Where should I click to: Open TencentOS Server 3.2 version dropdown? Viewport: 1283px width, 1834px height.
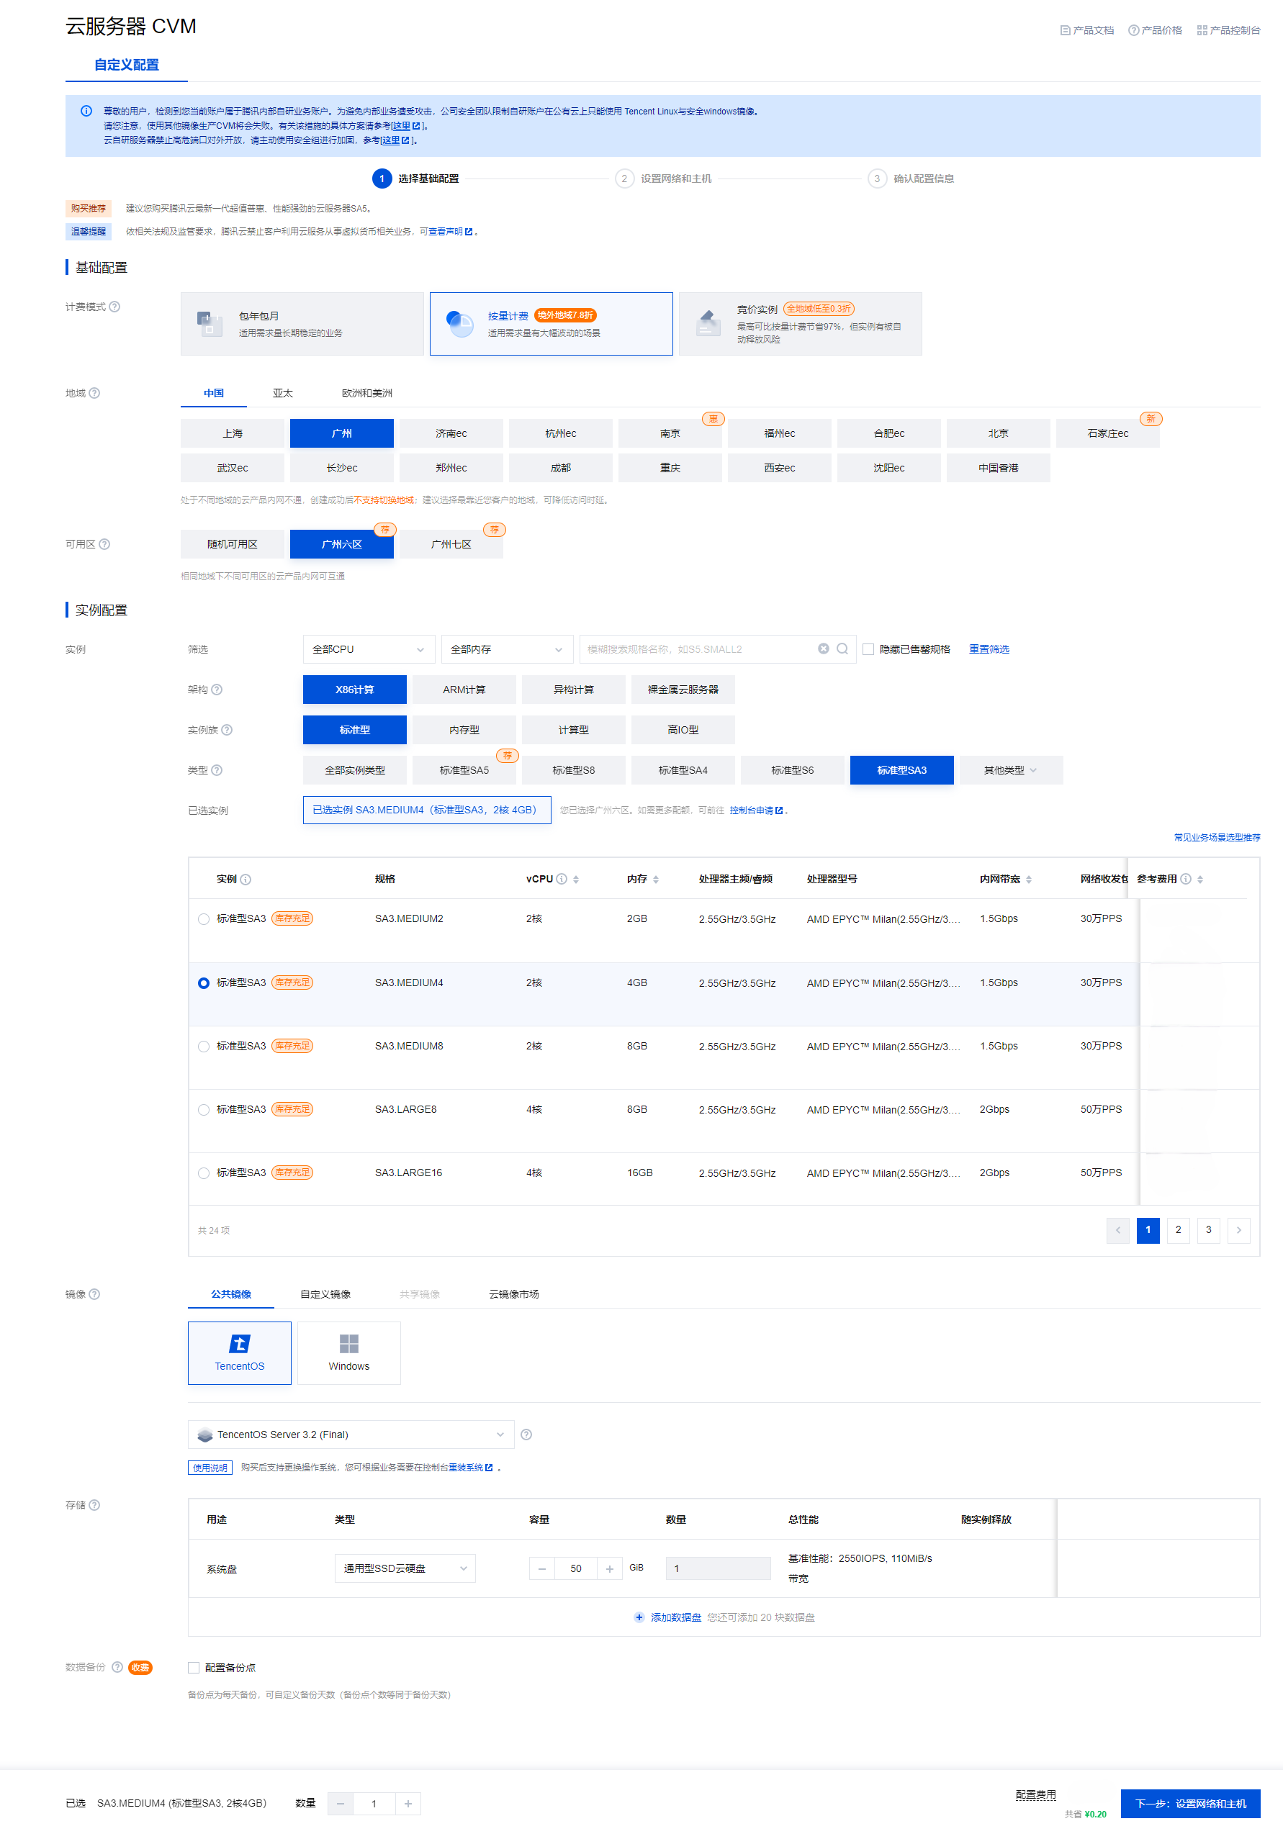[351, 1435]
